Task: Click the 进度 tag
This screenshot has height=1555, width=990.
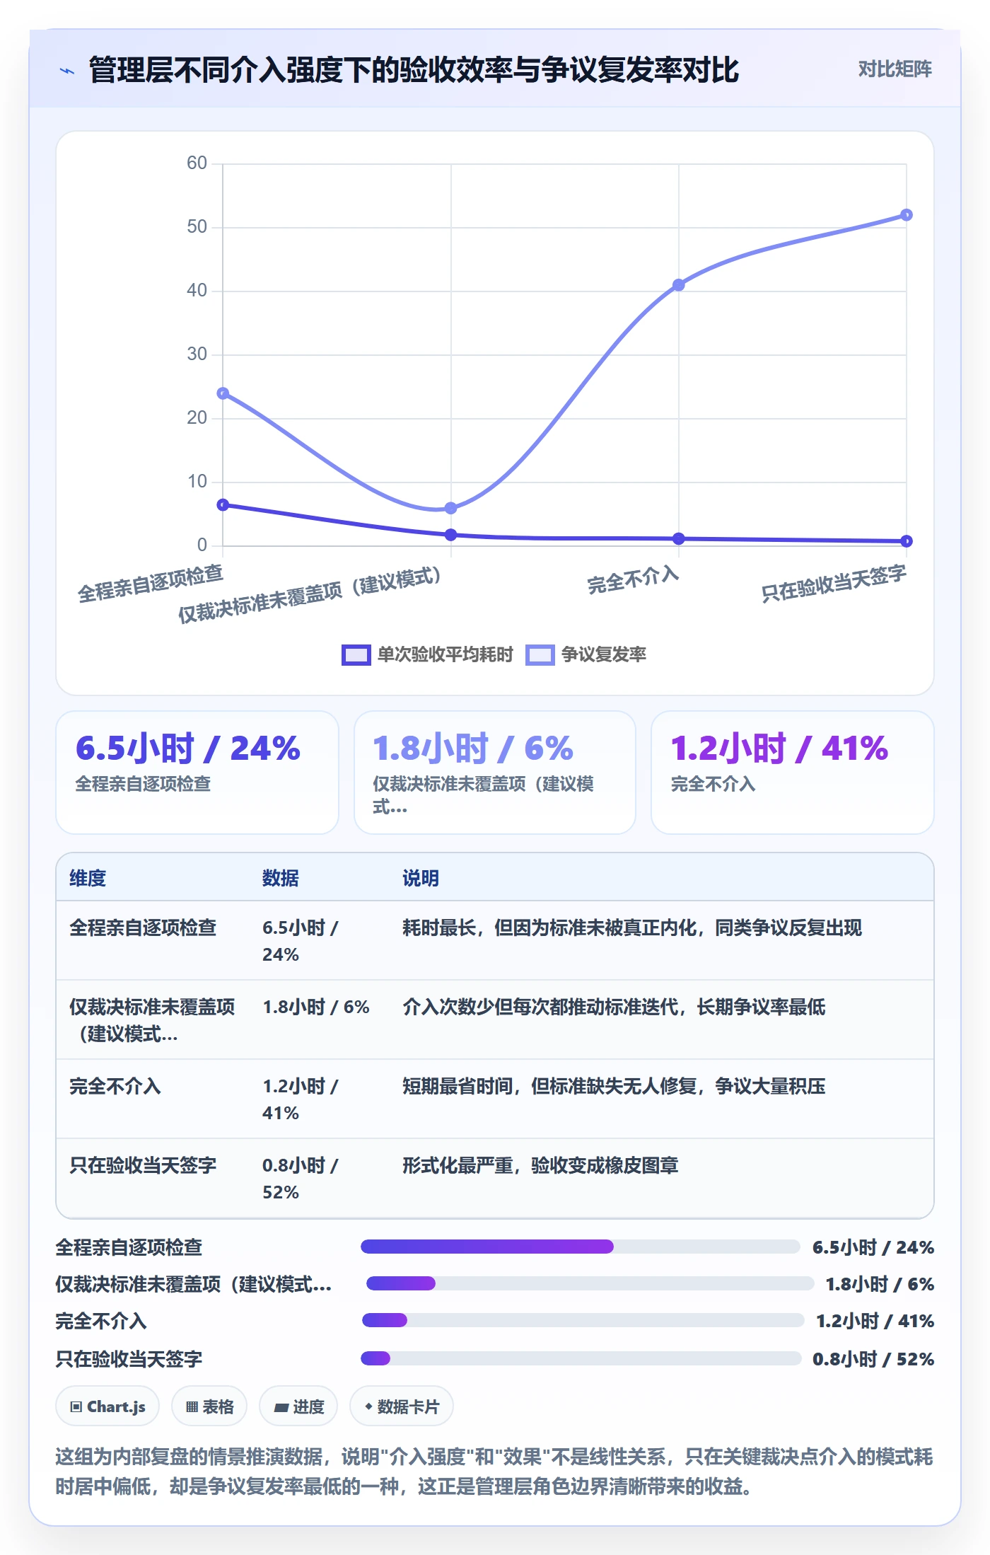Action: [298, 1406]
